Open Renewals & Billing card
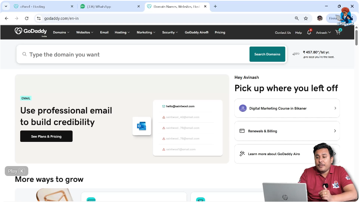The image size is (359, 202). tap(287, 131)
